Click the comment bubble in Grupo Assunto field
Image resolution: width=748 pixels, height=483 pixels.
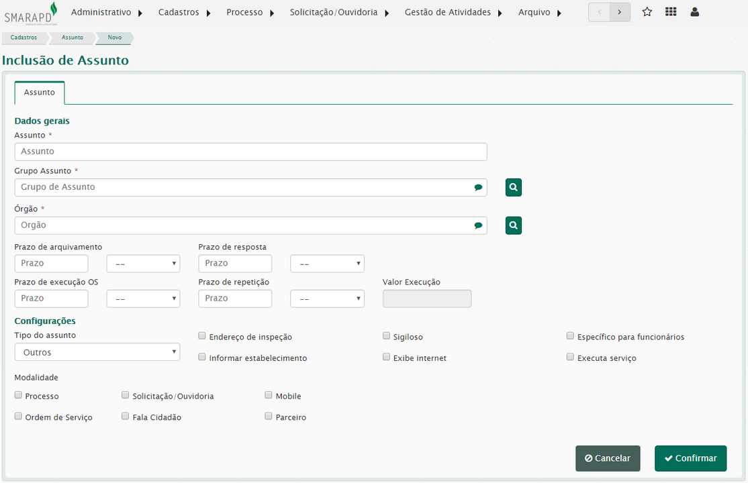pyautogui.click(x=478, y=188)
